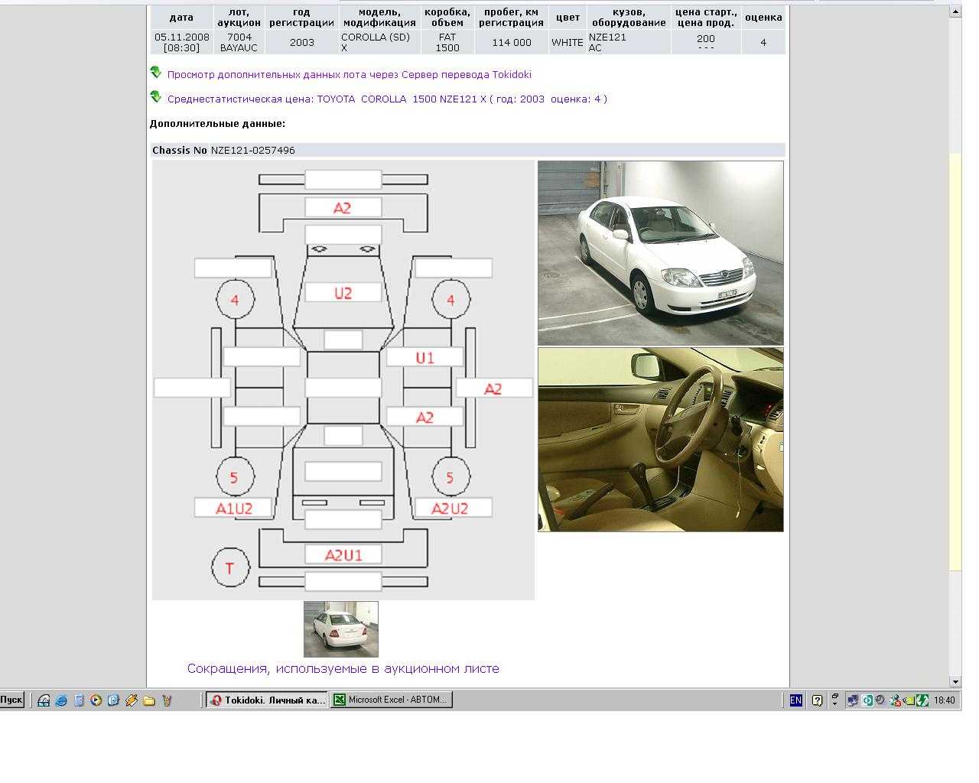Open Tokidoki translation server lot data link
The width and height of the screenshot is (979, 783).
click(349, 74)
